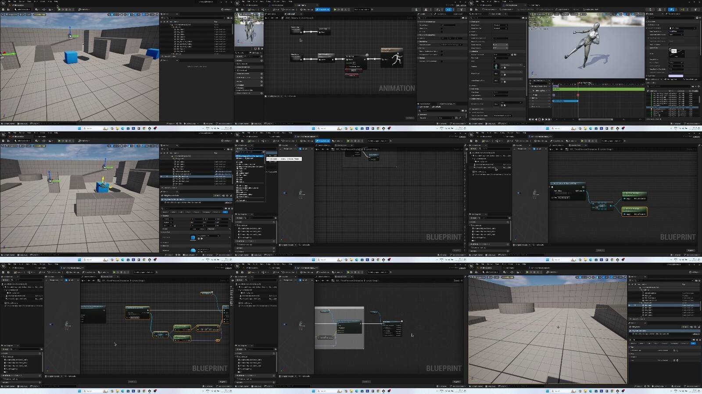Click blue highlighted toolbar button in ANIMATION graph window
Viewport: 702px width, 394px height.
pyautogui.click(x=323, y=9)
